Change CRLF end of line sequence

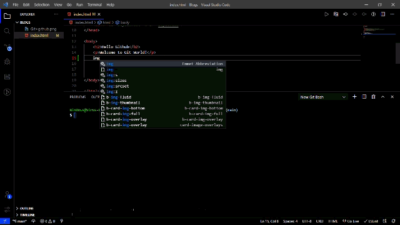pyautogui.click(x=319, y=221)
